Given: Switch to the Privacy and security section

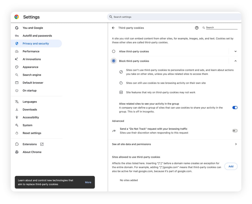Looking at the screenshot, I should [x=35, y=43].
